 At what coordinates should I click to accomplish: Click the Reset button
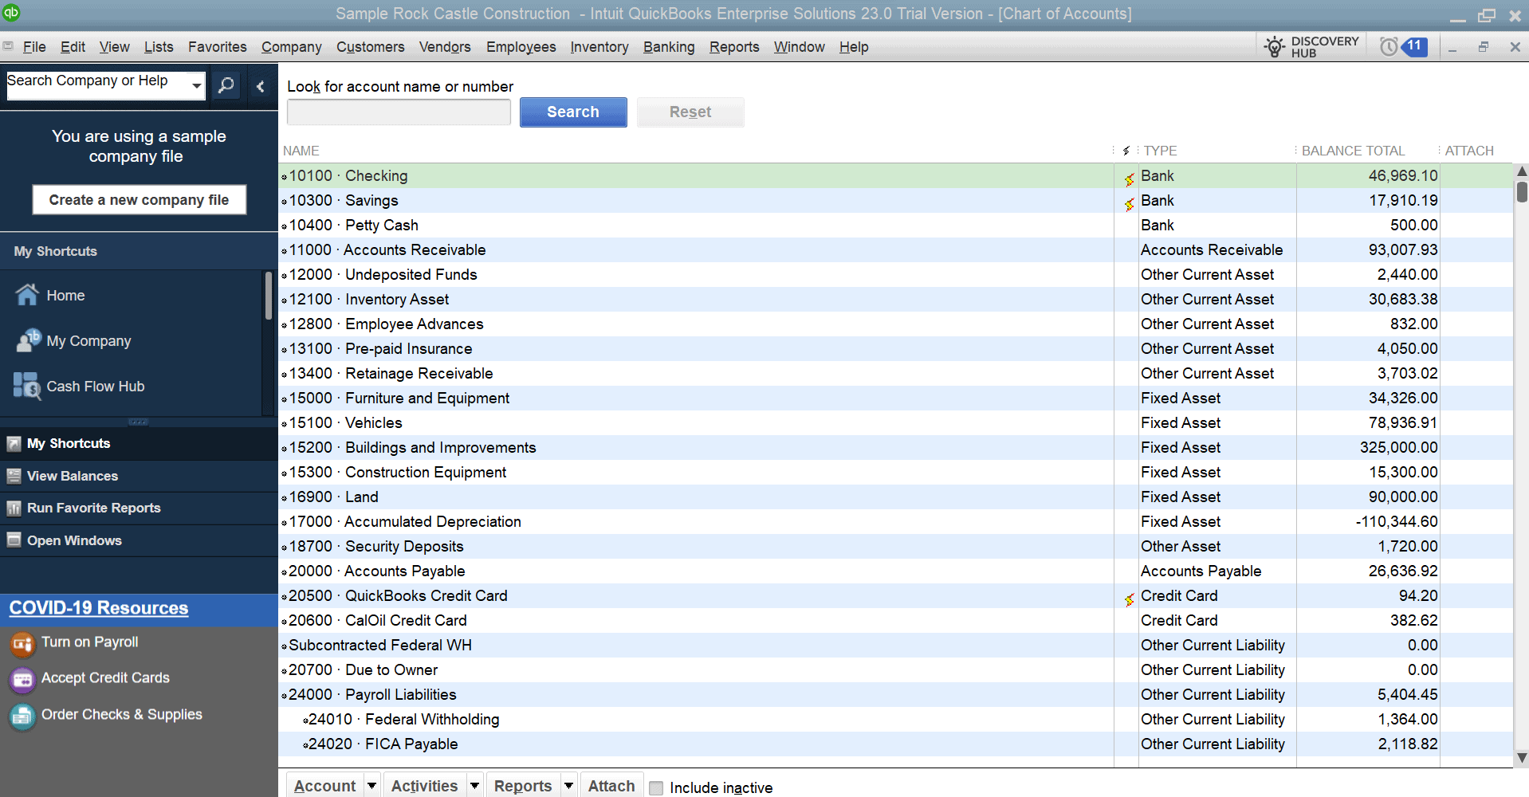tap(690, 112)
